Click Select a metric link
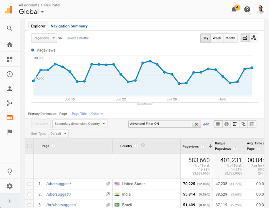 pyautogui.click(x=78, y=38)
